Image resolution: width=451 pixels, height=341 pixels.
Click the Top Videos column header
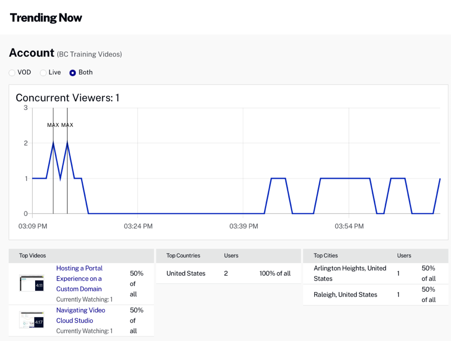point(33,255)
